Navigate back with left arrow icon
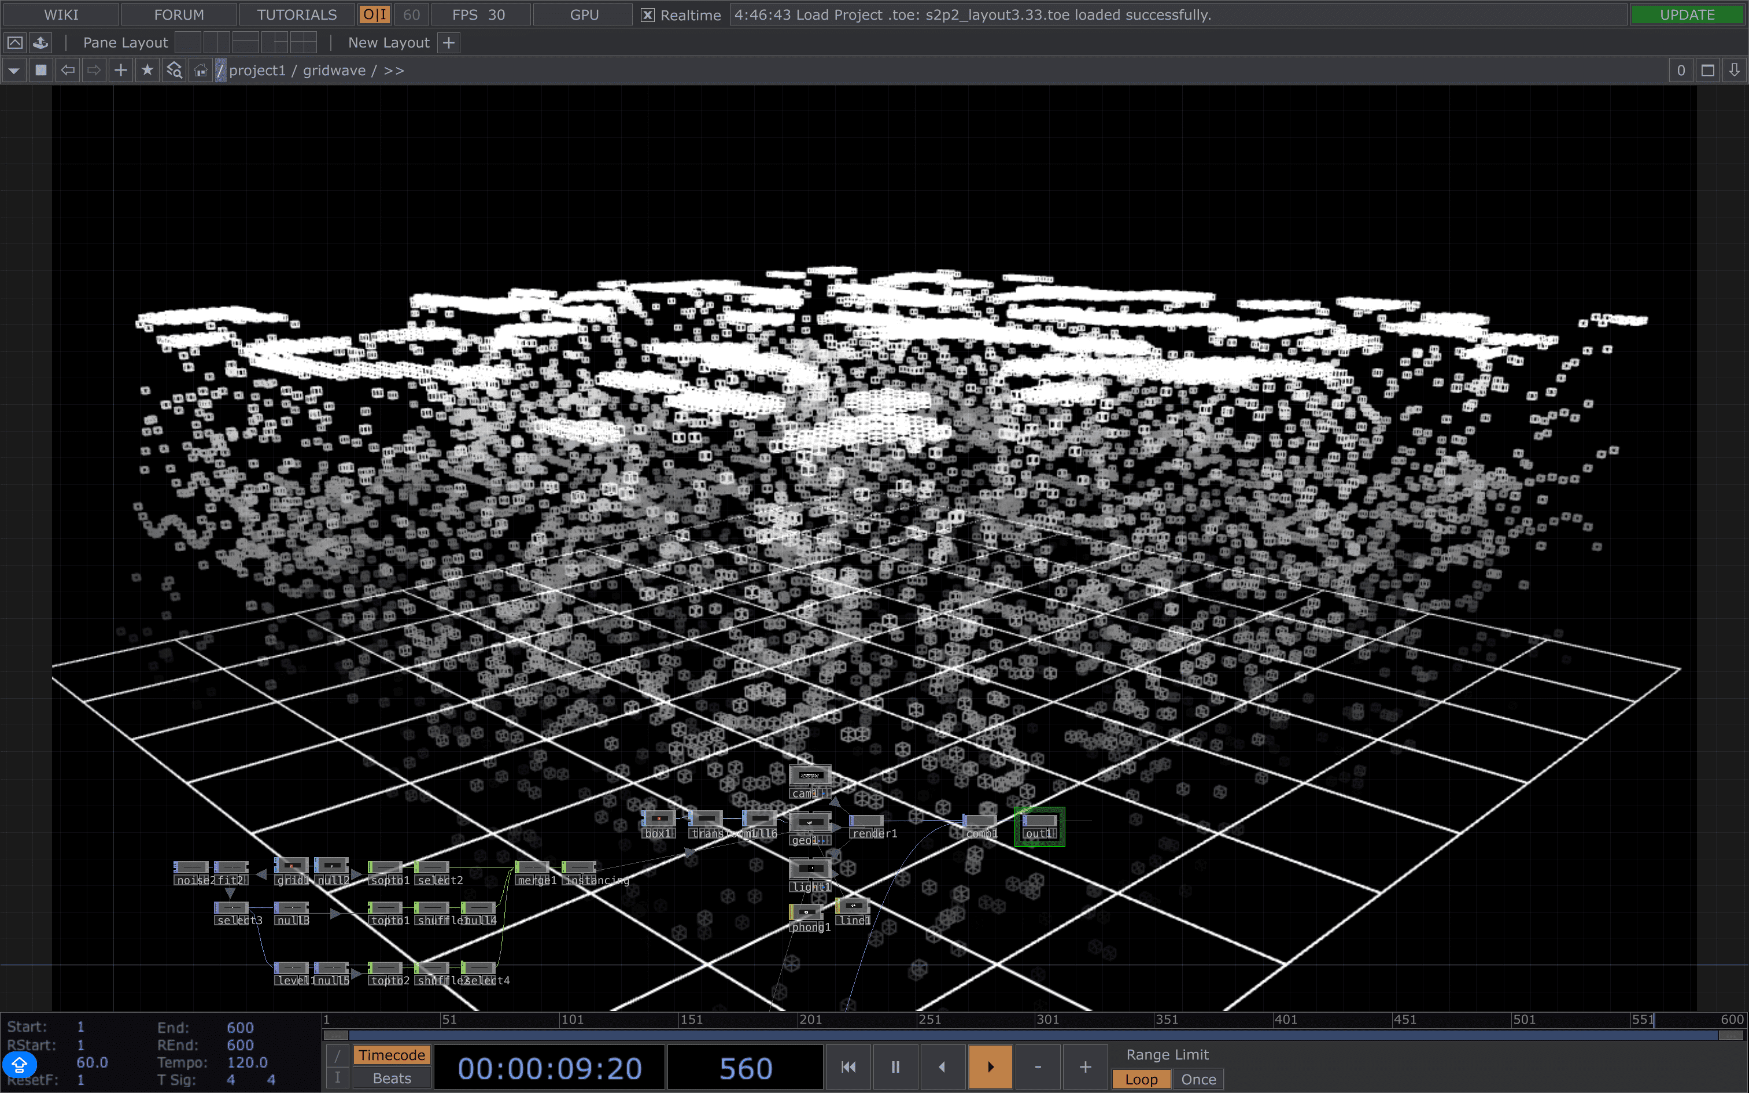The width and height of the screenshot is (1749, 1093). 68,70
